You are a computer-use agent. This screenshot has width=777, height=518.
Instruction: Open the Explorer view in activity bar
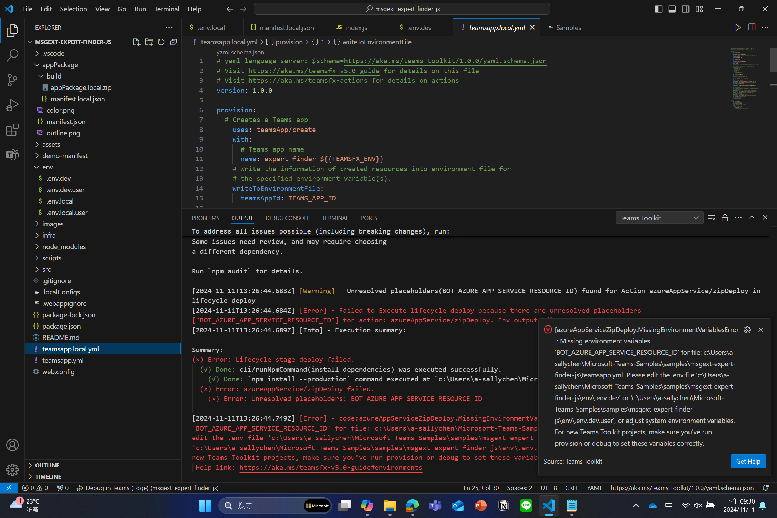pos(12,31)
